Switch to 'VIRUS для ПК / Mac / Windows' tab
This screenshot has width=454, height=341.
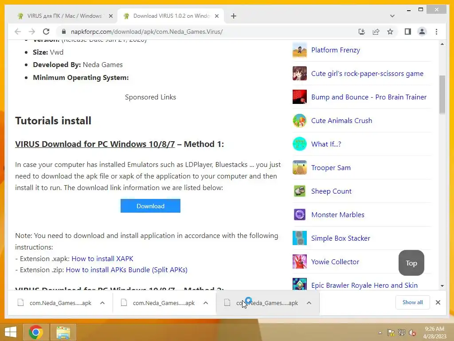64,16
